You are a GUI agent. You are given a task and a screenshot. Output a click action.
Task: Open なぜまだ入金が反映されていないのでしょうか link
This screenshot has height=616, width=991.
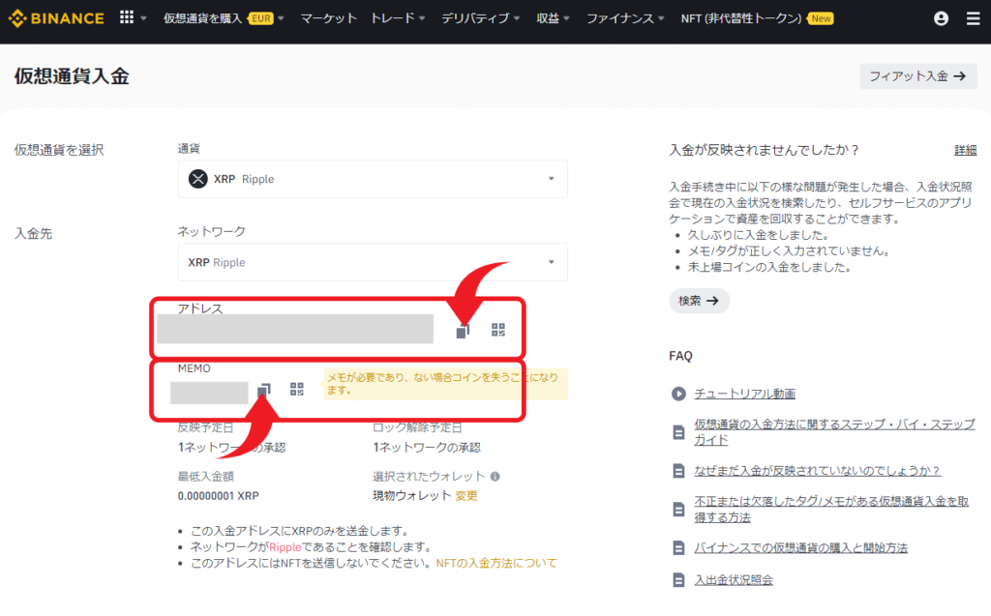pyautogui.click(x=817, y=471)
